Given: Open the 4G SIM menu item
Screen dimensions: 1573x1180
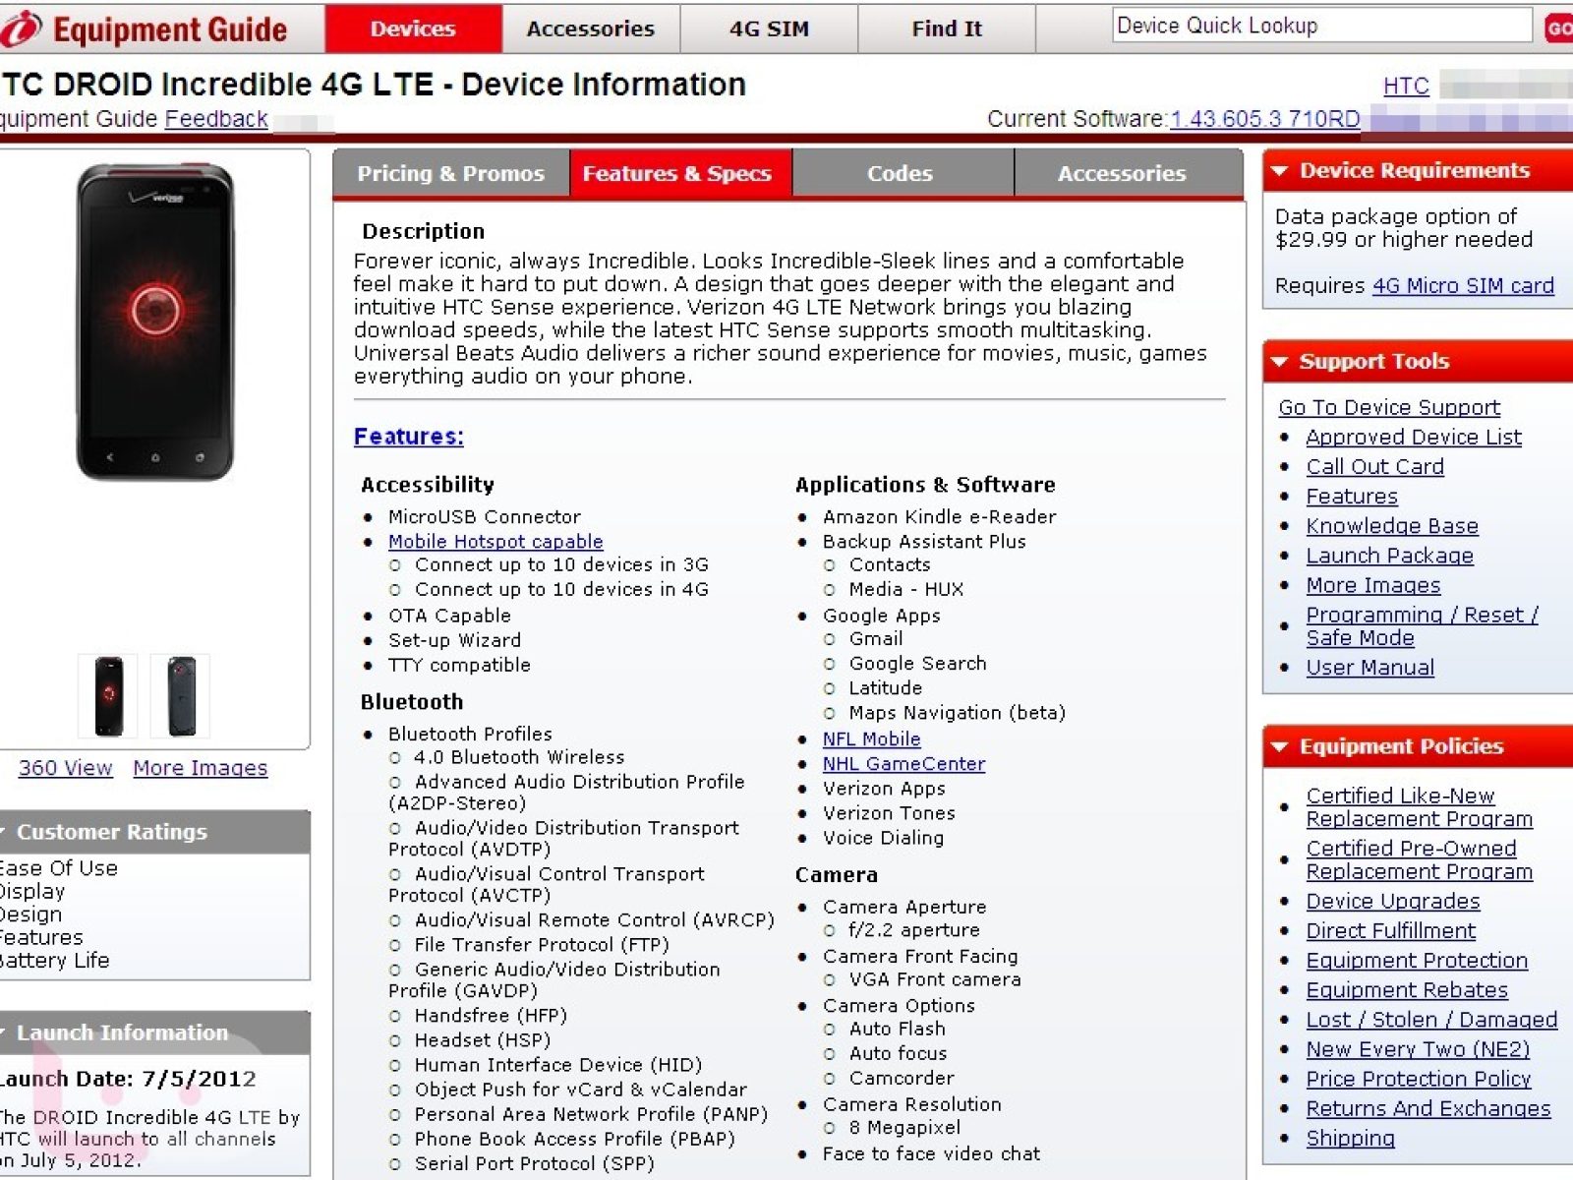Looking at the screenshot, I should point(769,29).
